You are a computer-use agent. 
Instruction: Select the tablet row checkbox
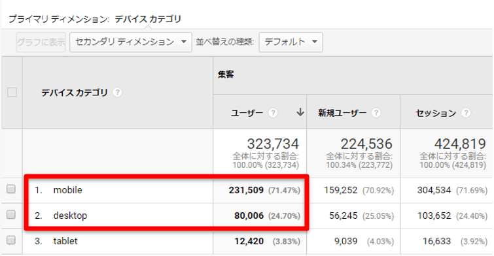11,240
